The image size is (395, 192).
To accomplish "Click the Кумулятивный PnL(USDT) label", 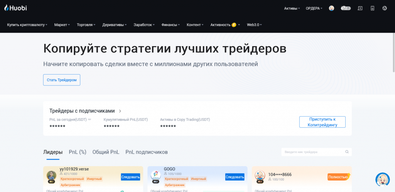I will pyautogui.click(x=126, y=120).
